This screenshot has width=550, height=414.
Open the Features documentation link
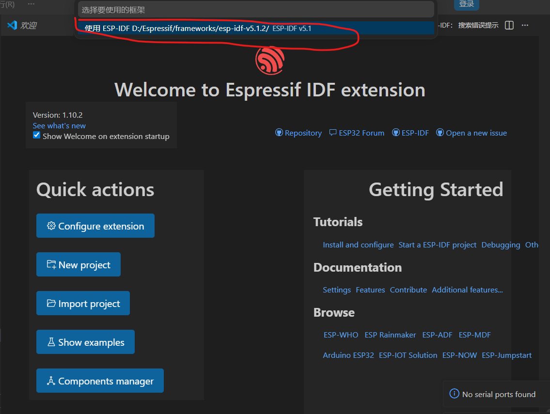coord(370,290)
